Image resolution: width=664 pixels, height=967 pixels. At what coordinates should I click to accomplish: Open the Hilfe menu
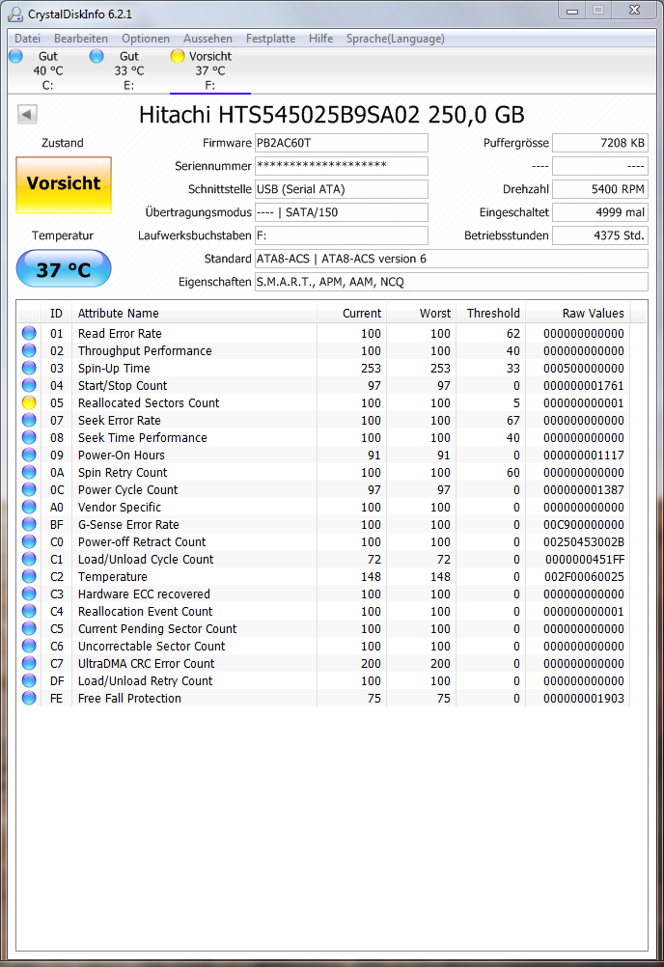(x=320, y=39)
